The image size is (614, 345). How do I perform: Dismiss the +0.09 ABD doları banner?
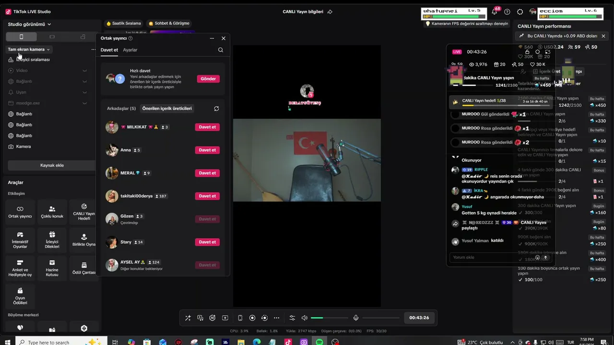603,36
